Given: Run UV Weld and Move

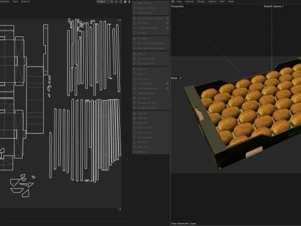Looking at the screenshot, I should pyautogui.click(x=149, y=28).
